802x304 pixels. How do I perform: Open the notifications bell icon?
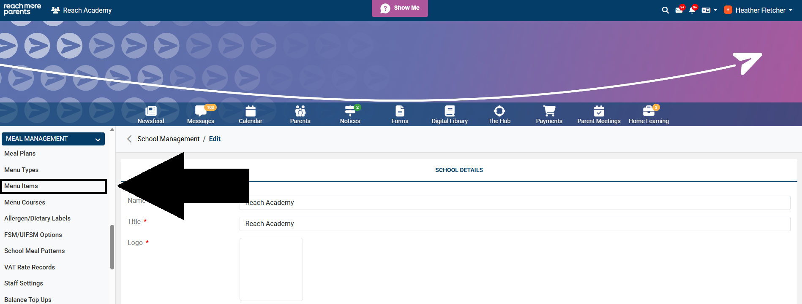point(692,10)
